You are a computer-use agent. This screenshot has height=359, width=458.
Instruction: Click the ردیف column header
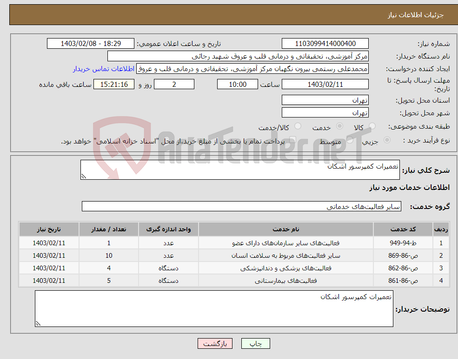[x=441, y=229]
